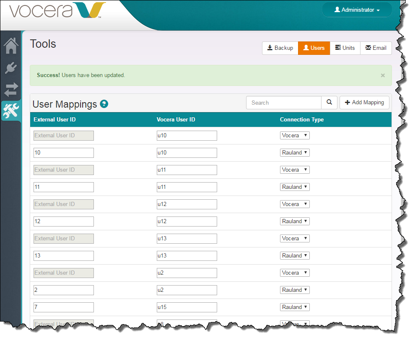Open Rauland dropdown for External ID 2
The width and height of the screenshot is (415, 340).
[295, 290]
